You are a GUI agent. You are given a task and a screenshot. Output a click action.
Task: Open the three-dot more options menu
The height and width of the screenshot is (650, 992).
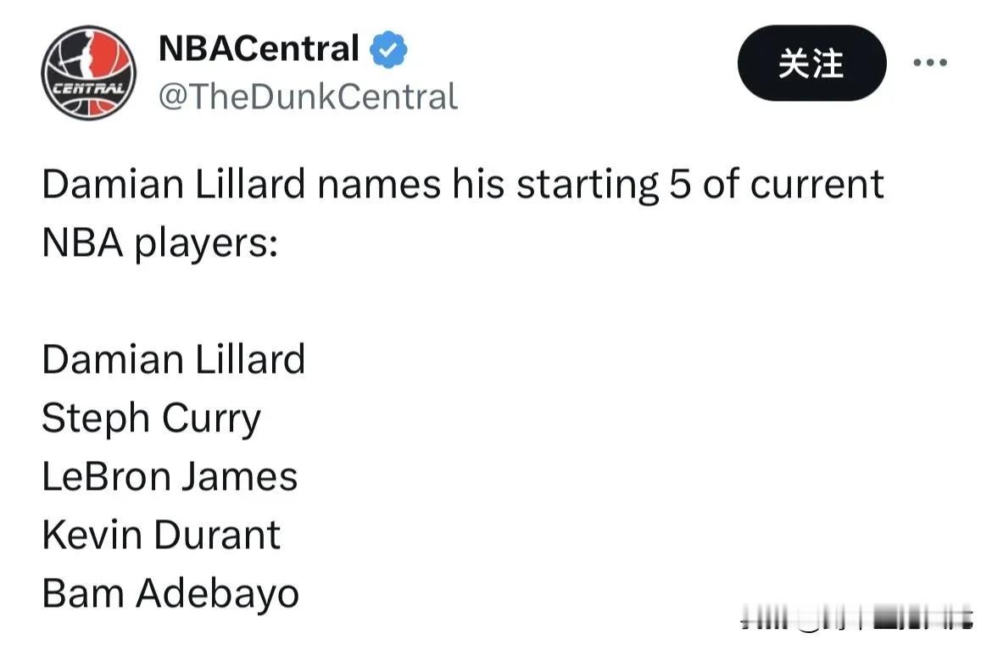930,62
